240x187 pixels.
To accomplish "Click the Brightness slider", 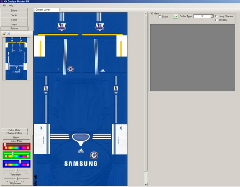I will pos(16,179).
